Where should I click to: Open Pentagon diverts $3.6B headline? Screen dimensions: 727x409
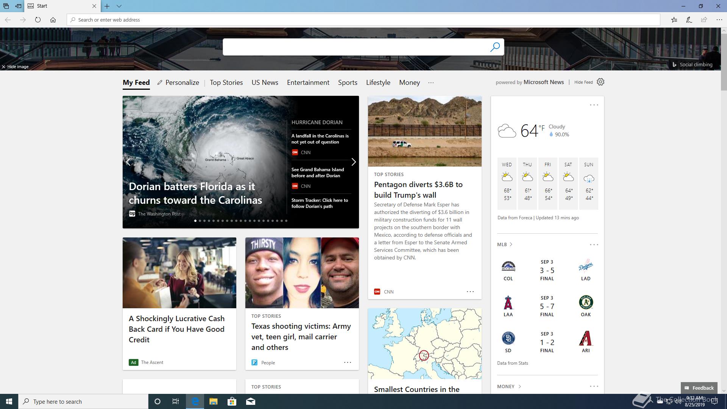[418, 190]
